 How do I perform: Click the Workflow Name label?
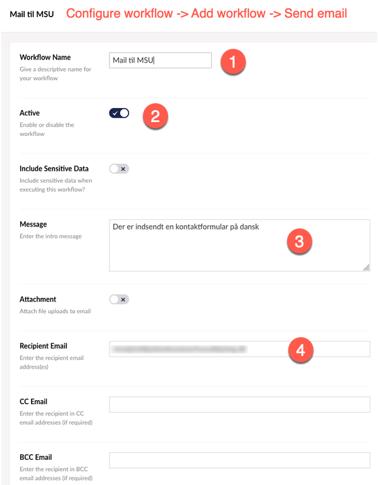(x=45, y=57)
